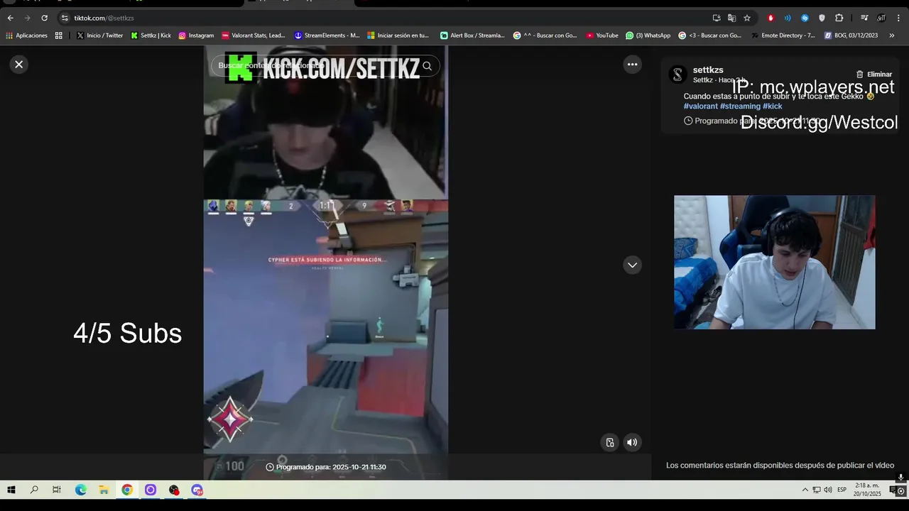Image resolution: width=909 pixels, height=511 pixels.
Task: Open Microsoft Edge from the taskbar
Action: click(81, 490)
